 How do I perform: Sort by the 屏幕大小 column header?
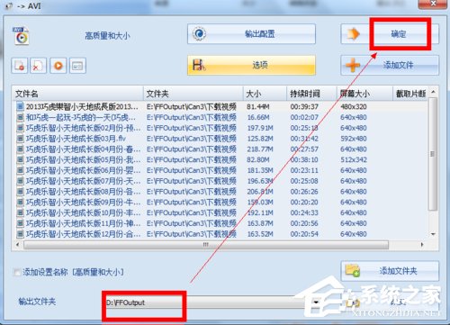(364, 94)
